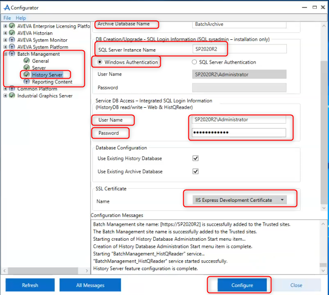Screen dimensions: 329x295
Task: Click the Close button
Action: 296,285
